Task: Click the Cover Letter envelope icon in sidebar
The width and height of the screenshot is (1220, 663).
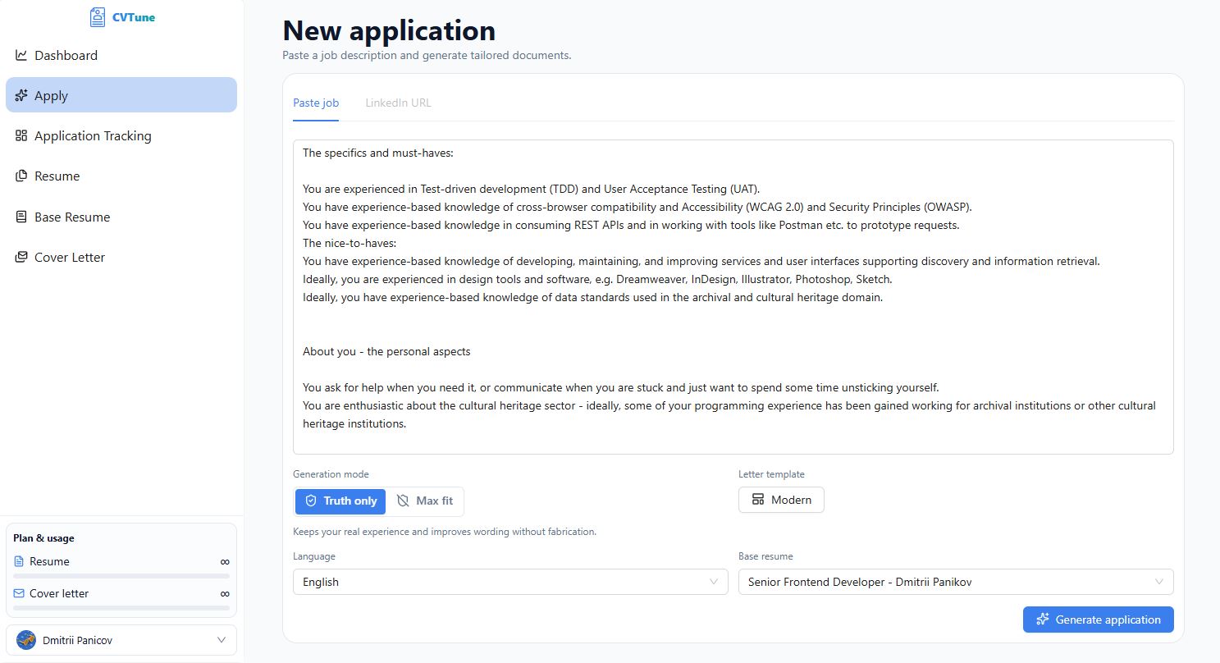Action: point(21,257)
